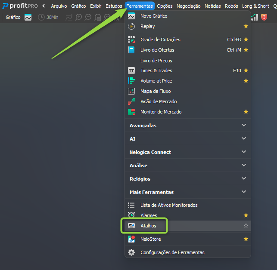
Task: Select the Volume at Price icon
Action: [131, 81]
